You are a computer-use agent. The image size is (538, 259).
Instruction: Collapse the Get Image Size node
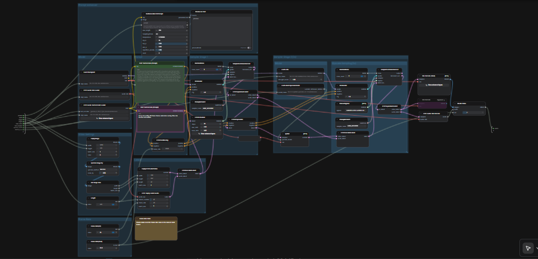88,183
